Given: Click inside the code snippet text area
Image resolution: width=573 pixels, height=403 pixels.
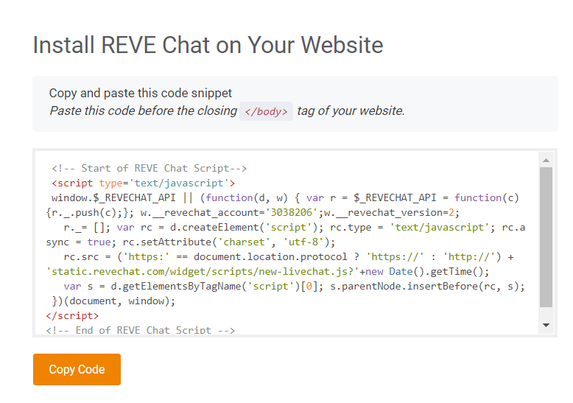Looking at the screenshot, I should tap(286, 243).
